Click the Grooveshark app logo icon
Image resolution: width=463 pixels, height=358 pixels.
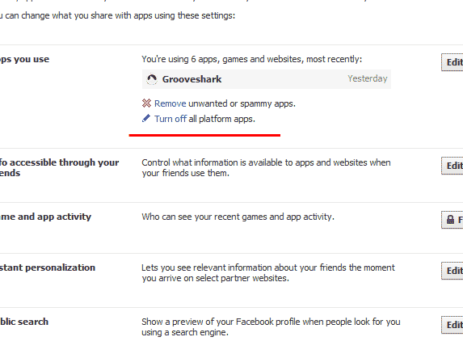click(152, 79)
